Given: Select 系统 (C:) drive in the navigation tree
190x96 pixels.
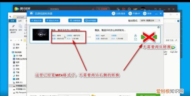Looking at the screenshot, I should pyautogui.click(x=19, y=82).
